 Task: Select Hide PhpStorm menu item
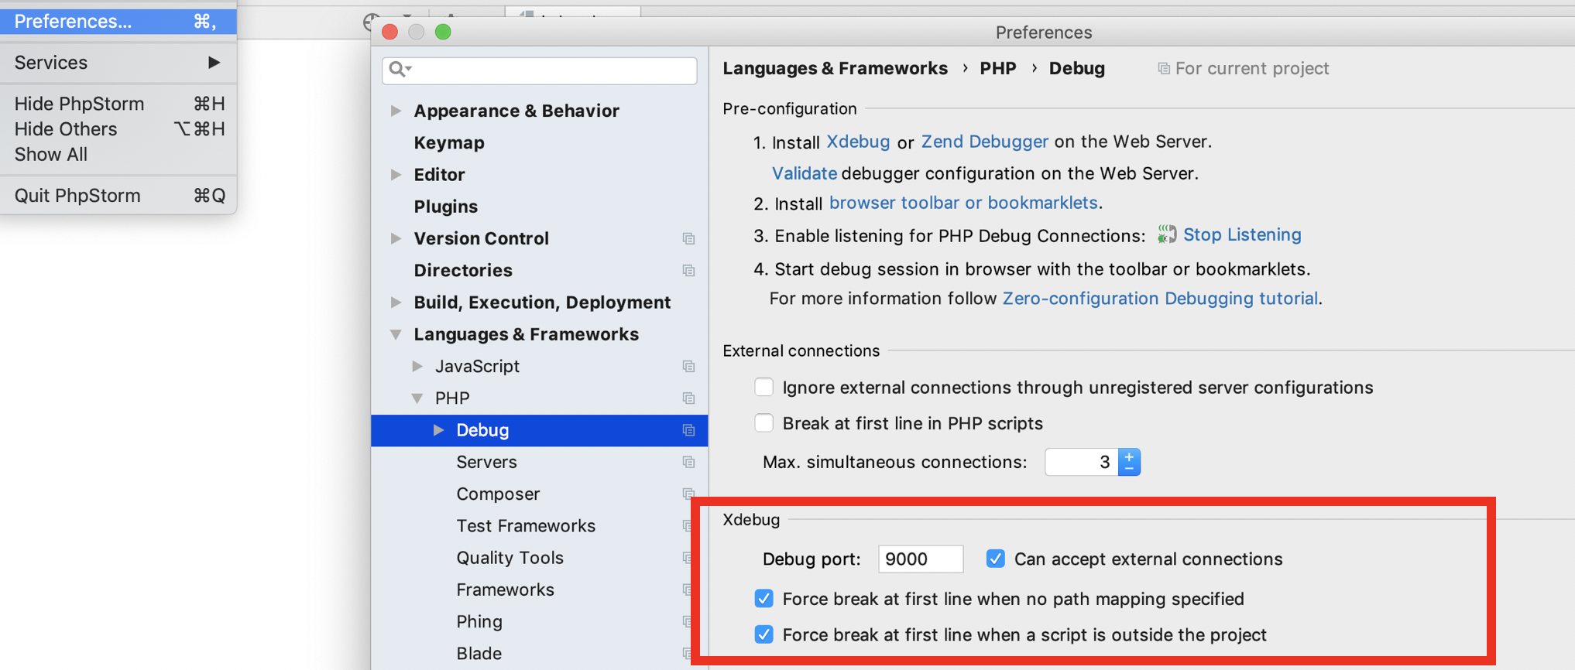coord(118,104)
